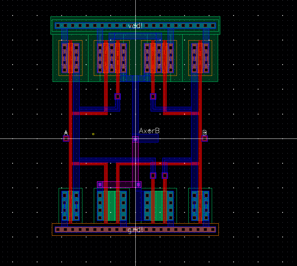Screen dimensions: 297x266
Task: Select the right green NMOS active region
Action: (x=159, y=206)
